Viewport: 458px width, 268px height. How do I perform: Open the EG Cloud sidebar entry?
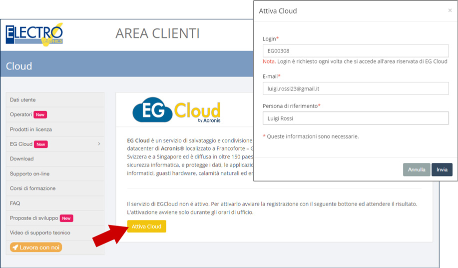[55, 144]
